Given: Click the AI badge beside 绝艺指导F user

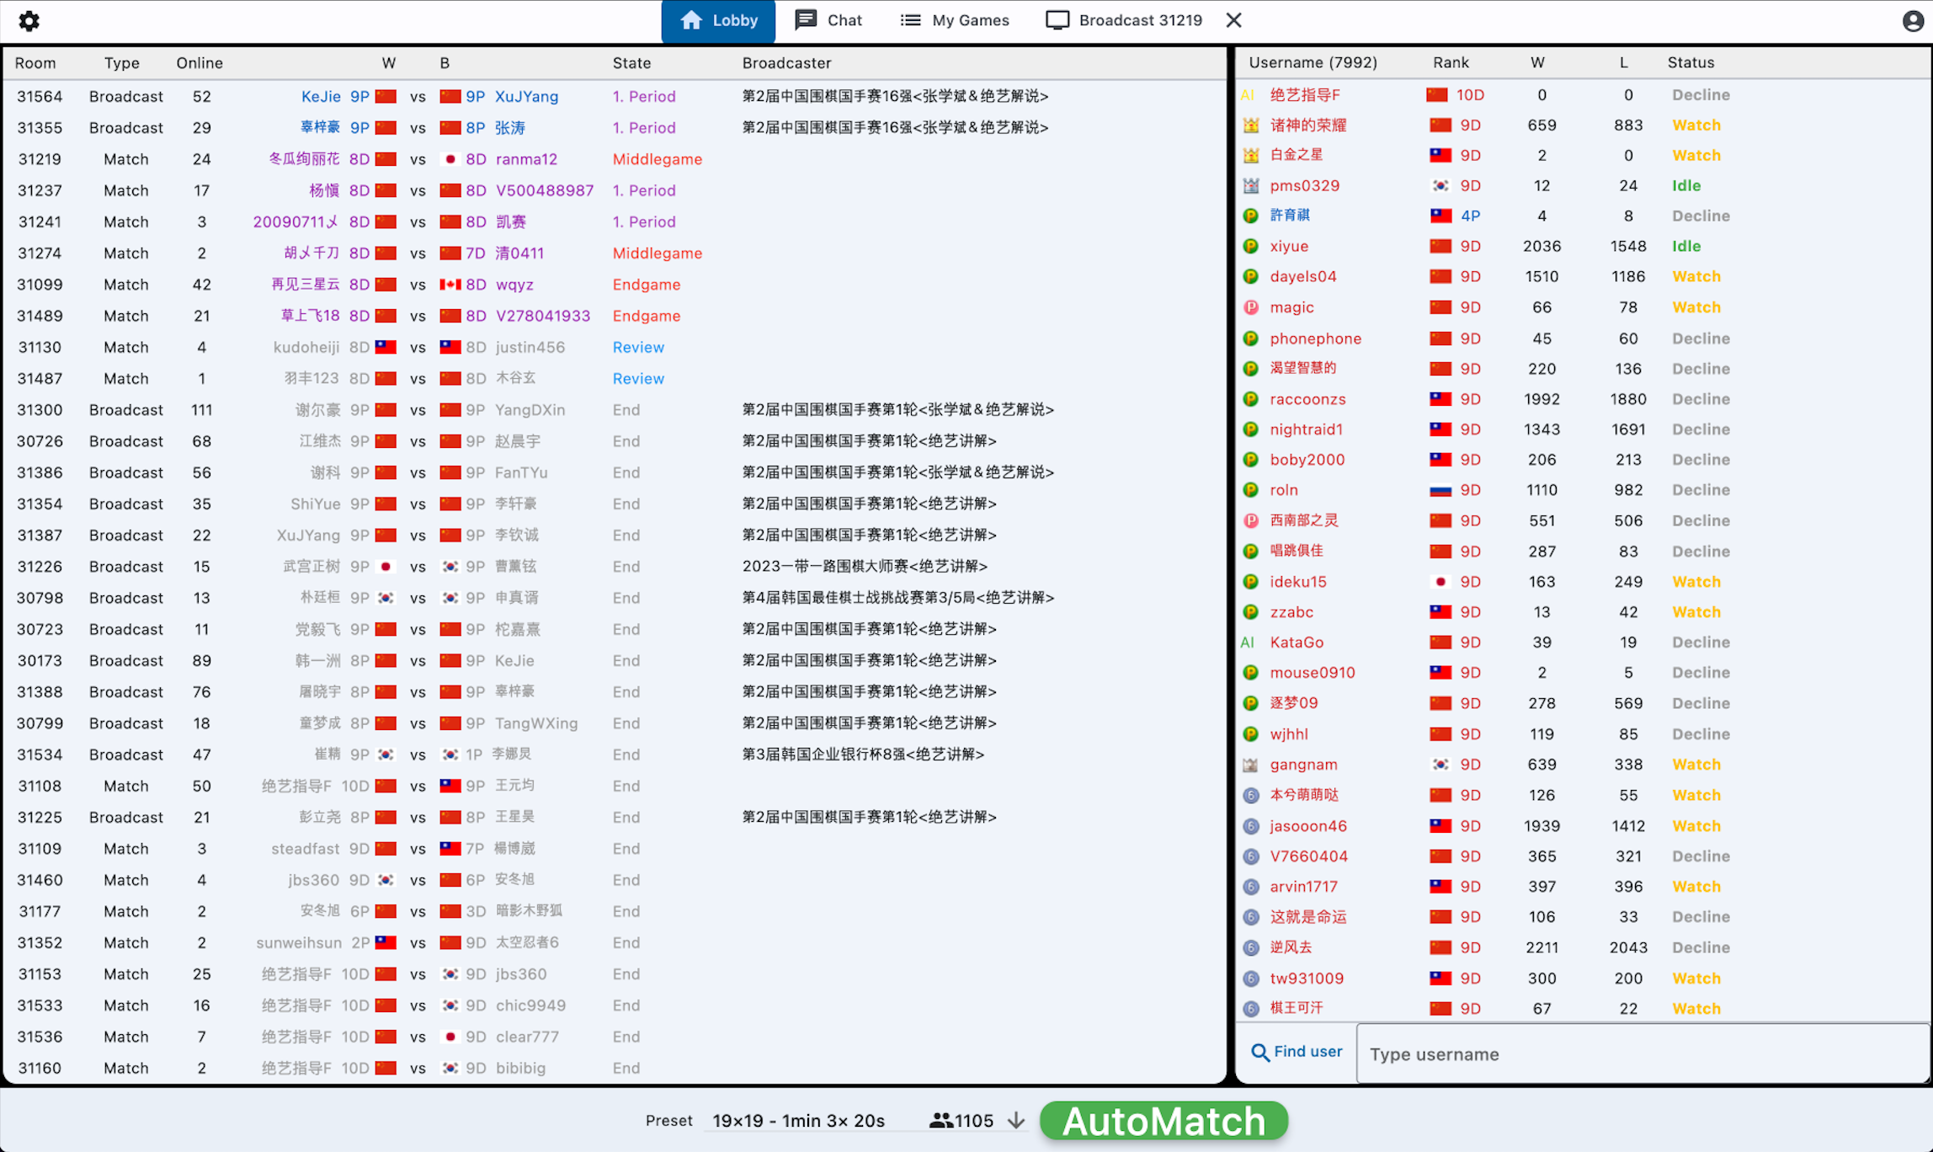Looking at the screenshot, I should [x=1247, y=95].
